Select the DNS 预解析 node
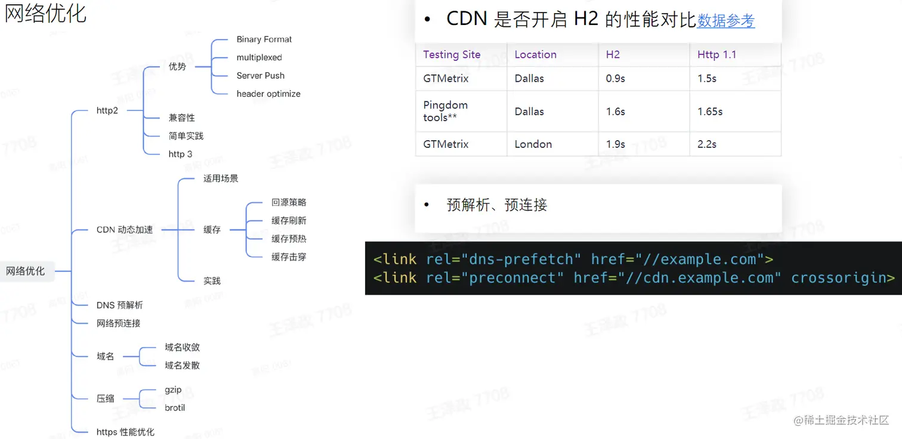 [120, 305]
